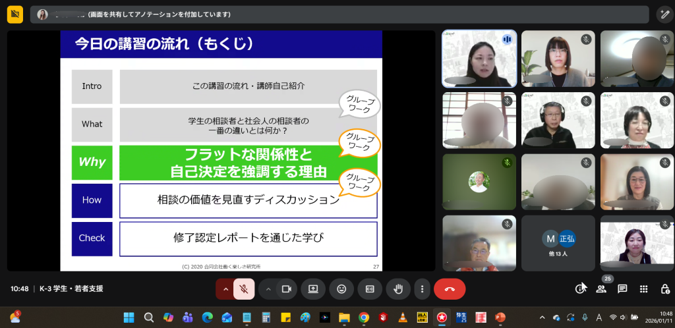Open host controls lock icon
The image size is (675, 328).
[x=665, y=288]
